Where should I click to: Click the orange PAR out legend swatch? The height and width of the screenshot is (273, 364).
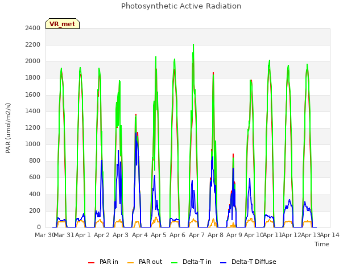(x=131, y=263)
